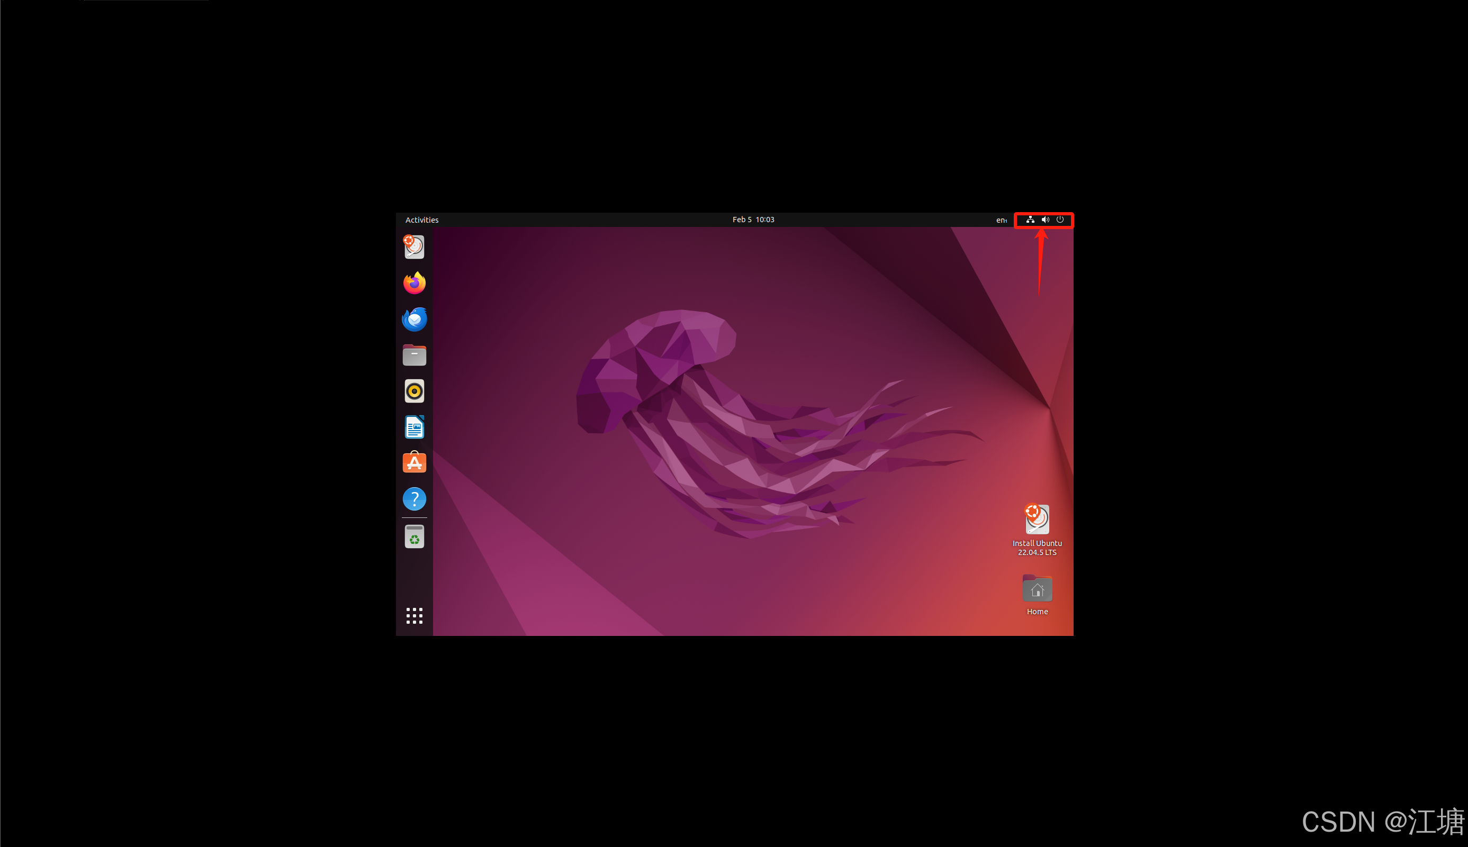Open the Install Ubuntu dock icon
This screenshot has height=847, width=1468.
tap(414, 247)
